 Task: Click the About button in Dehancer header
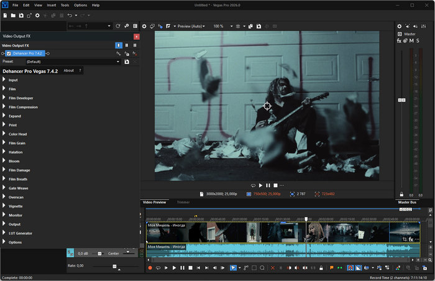coord(69,71)
